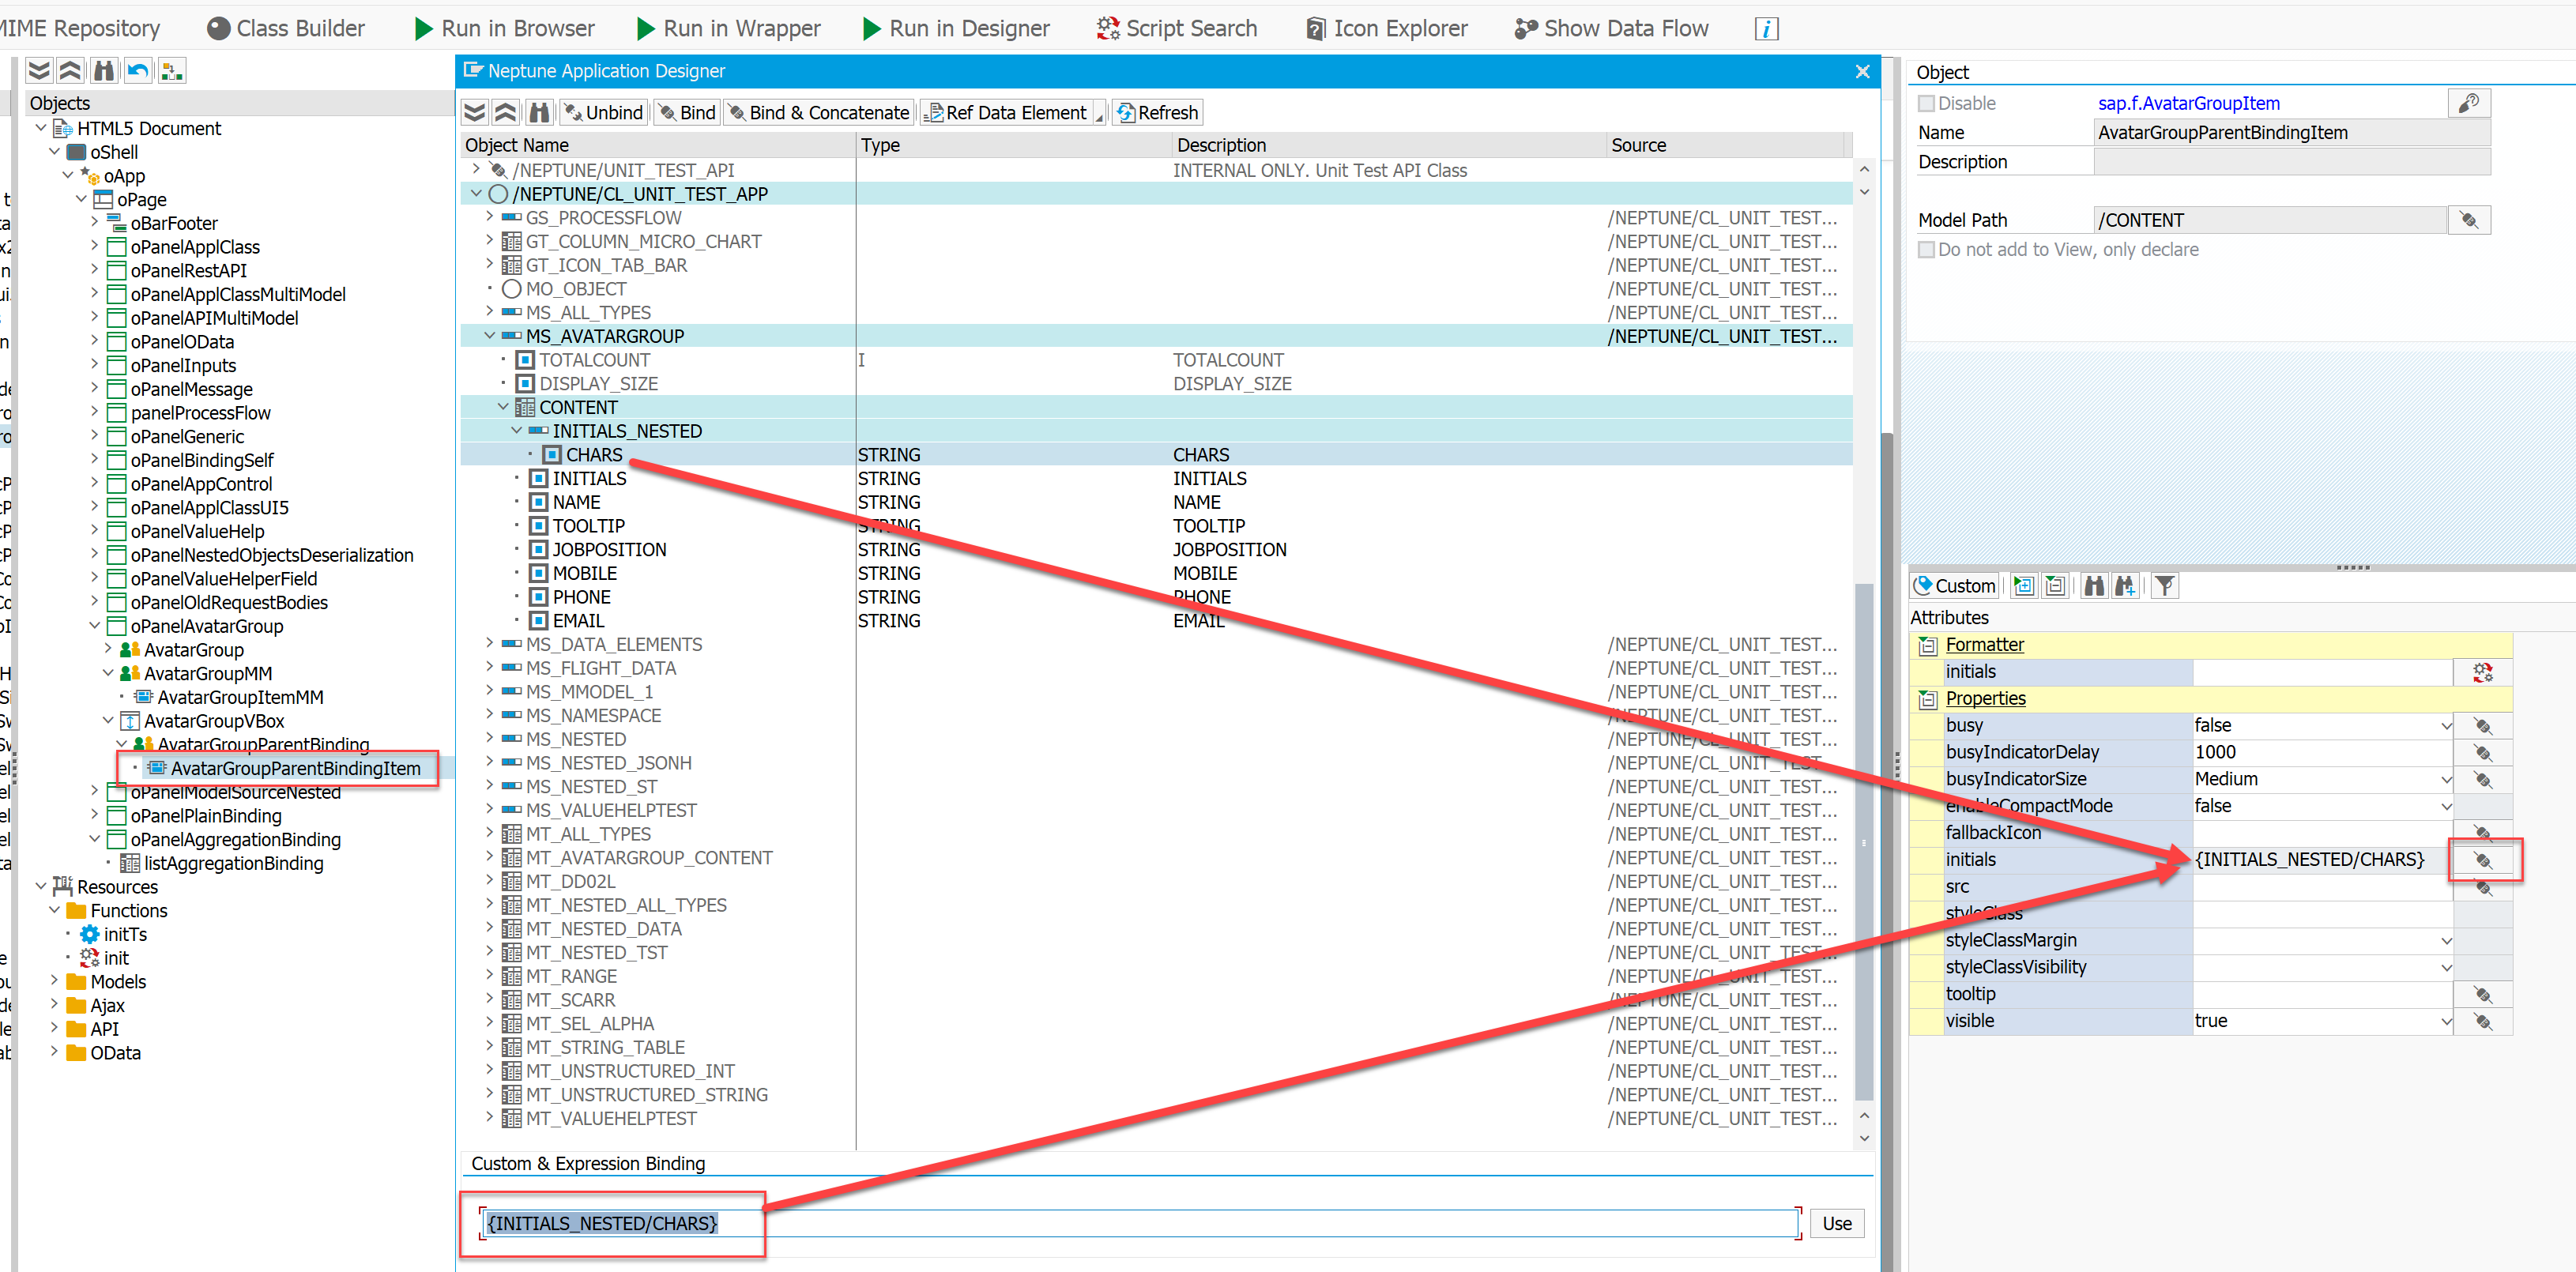
Task: Check 'Do not add to View, only declare'
Action: click(1926, 249)
